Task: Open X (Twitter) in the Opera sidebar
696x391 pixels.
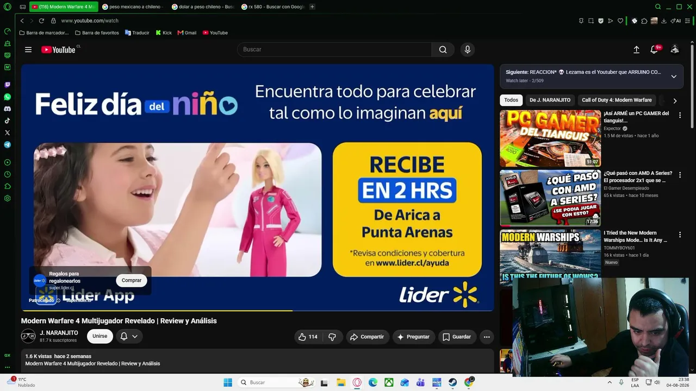Action: tap(7, 133)
